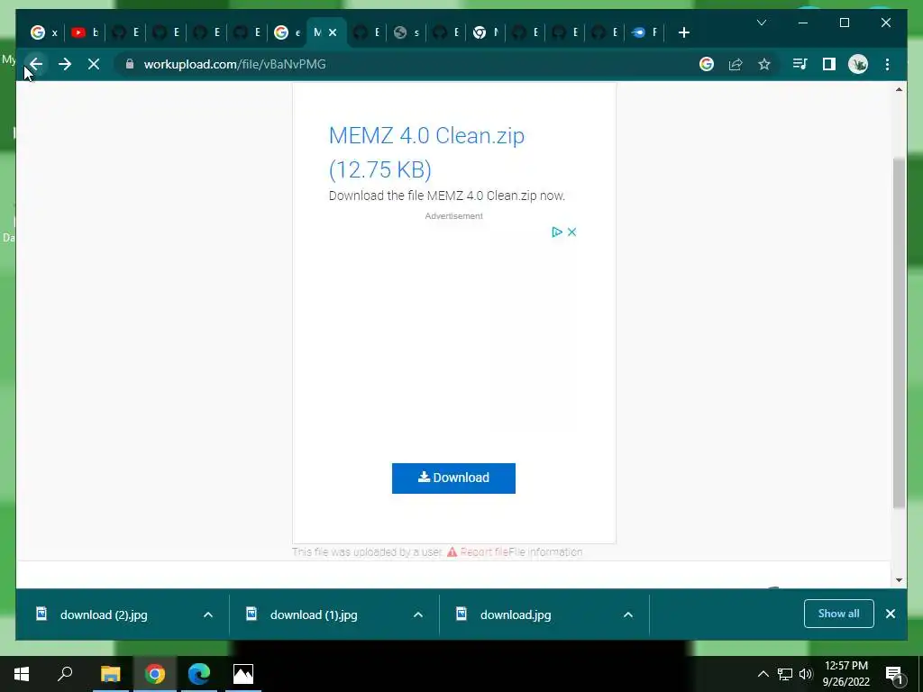This screenshot has height=692, width=923.
Task: Switch to the Chrome icon tab
Action: pyautogui.click(x=486, y=32)
